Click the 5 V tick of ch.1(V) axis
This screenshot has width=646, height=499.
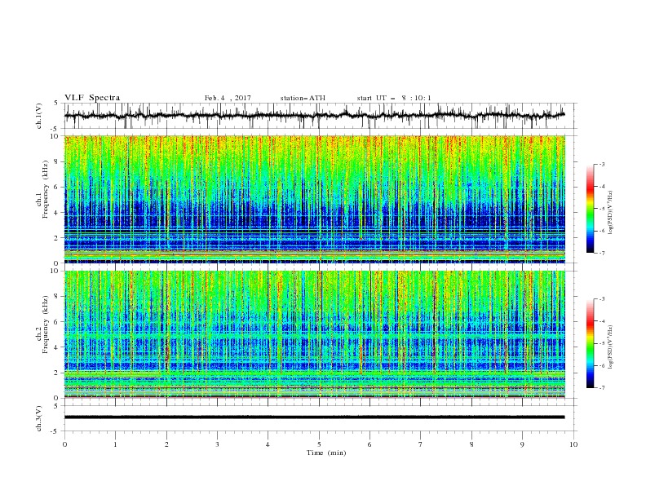56,104
